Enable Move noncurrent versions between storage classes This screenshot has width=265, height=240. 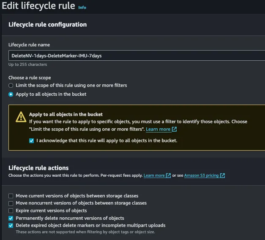click(11, 203)
